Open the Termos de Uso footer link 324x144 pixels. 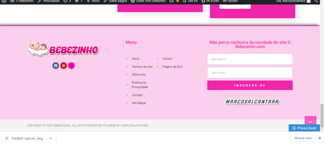(x=142, y=67)
